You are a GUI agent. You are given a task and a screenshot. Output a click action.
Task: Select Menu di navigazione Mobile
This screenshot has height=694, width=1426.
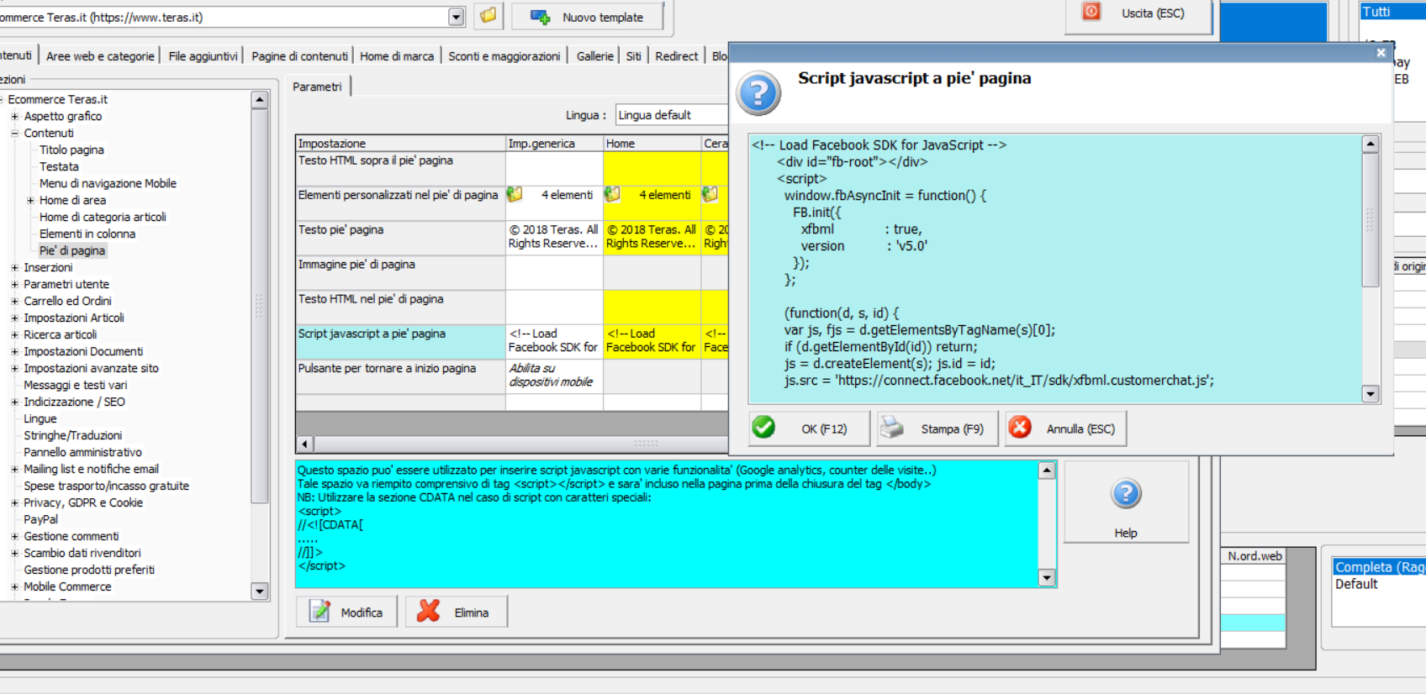coord(108,183)
